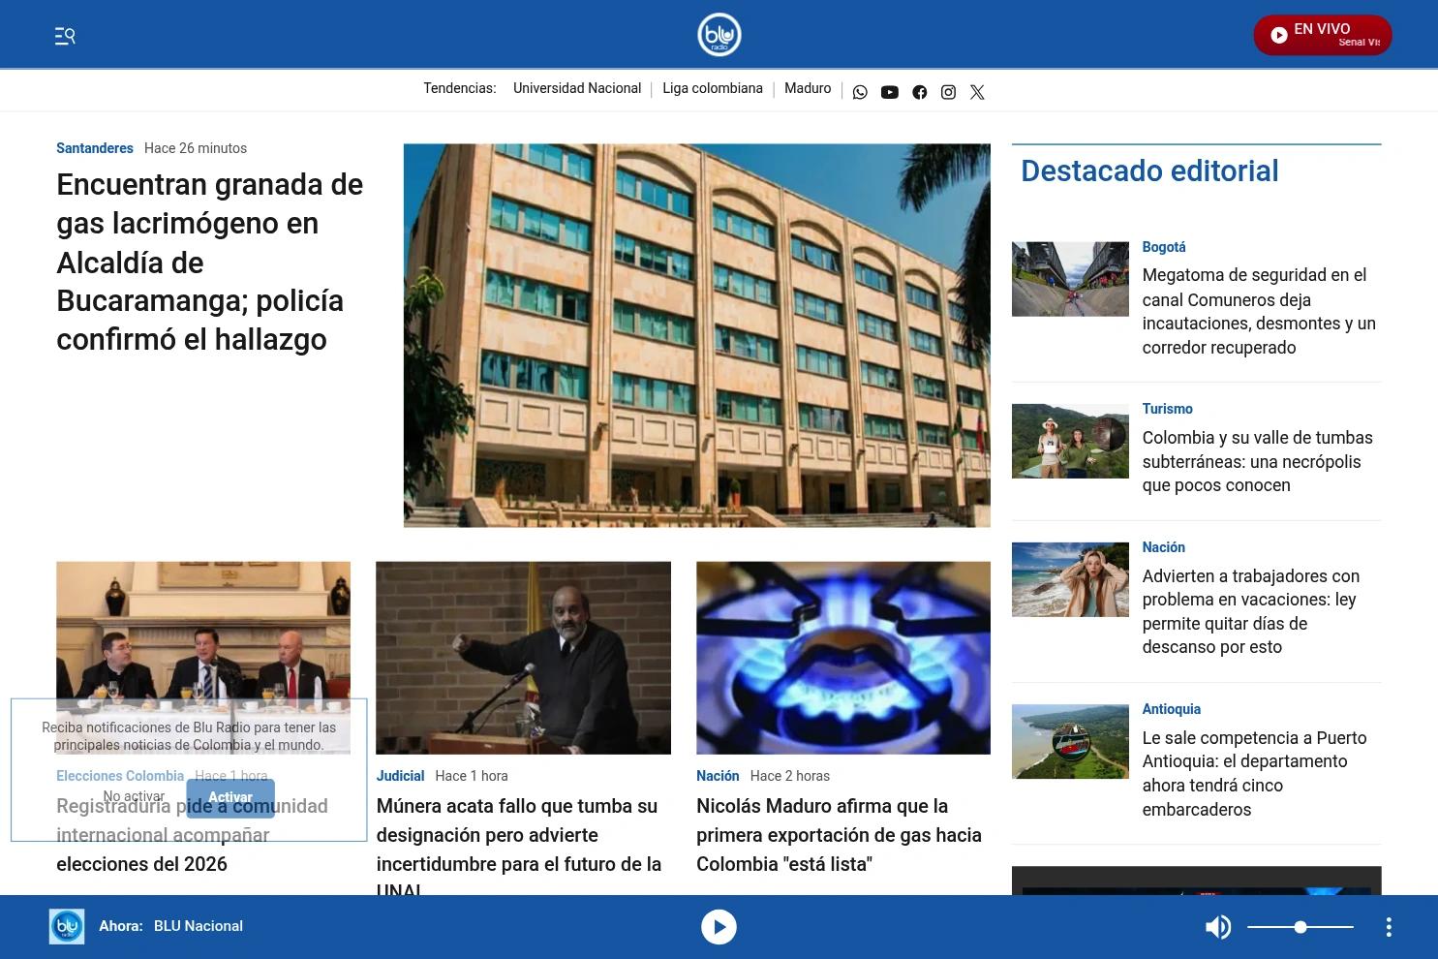Open the gas burner flame photo
1438x959 pixels.
coord(843,658)
